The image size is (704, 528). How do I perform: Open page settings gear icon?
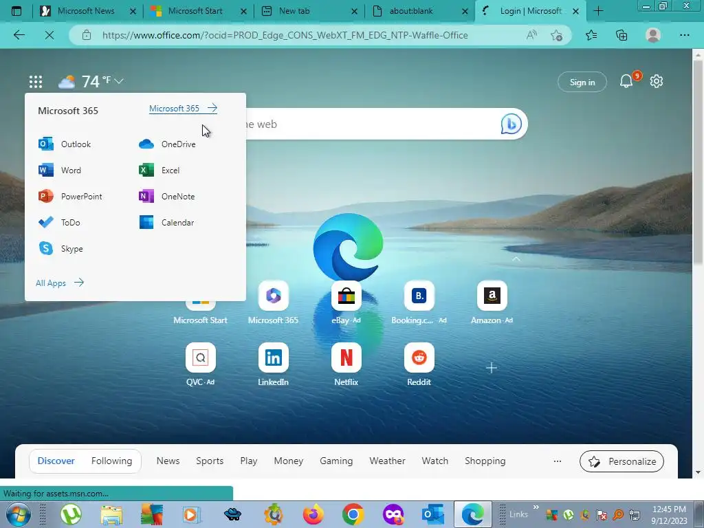(657, 81)
